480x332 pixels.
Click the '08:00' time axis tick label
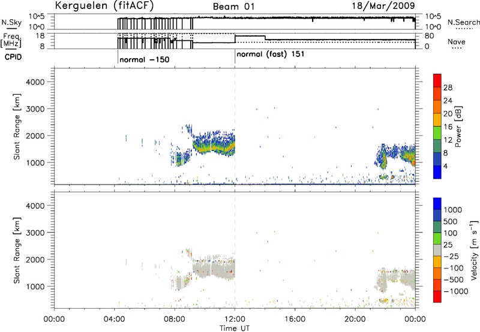point(175,319)
